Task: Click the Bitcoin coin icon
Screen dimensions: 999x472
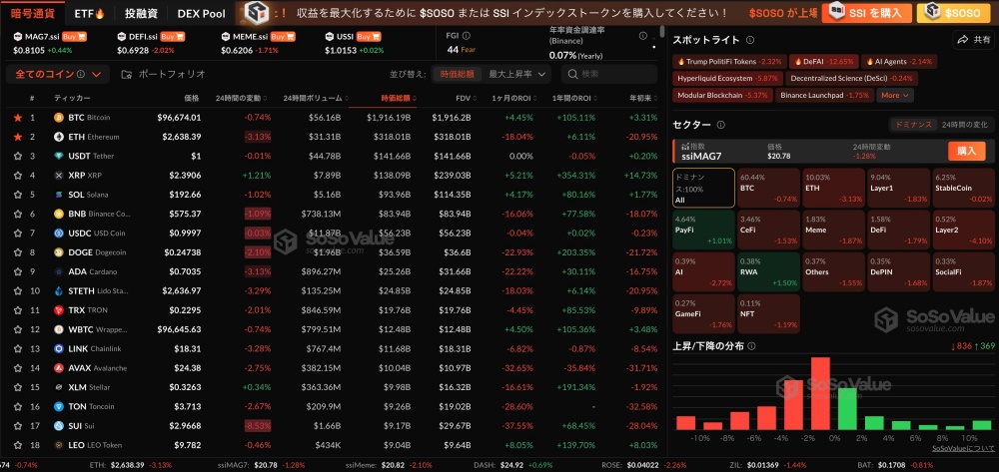Action: click(x=59, y=118)
